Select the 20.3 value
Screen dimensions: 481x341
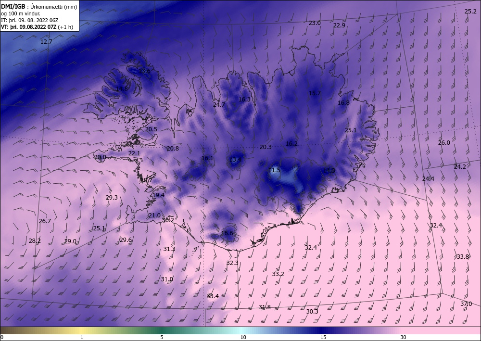click(266, 147)
